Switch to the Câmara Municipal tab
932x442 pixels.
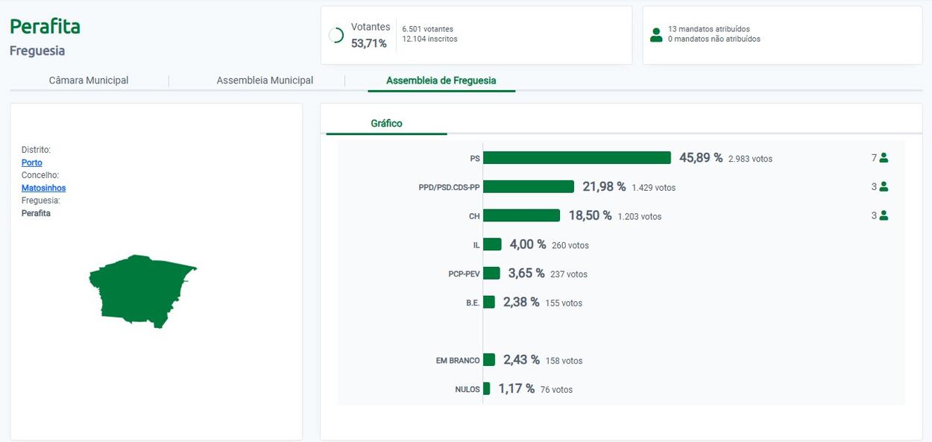tap(89, 80)
